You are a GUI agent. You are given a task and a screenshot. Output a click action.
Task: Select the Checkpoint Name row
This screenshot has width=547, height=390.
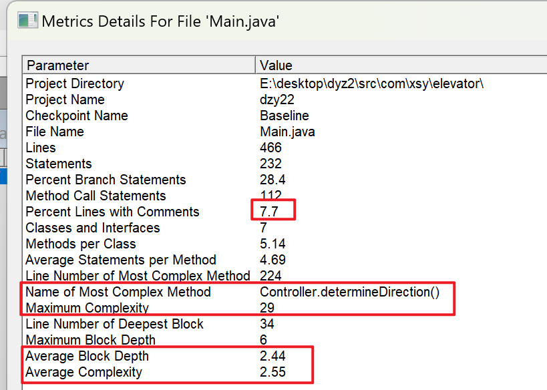(285, 116)
